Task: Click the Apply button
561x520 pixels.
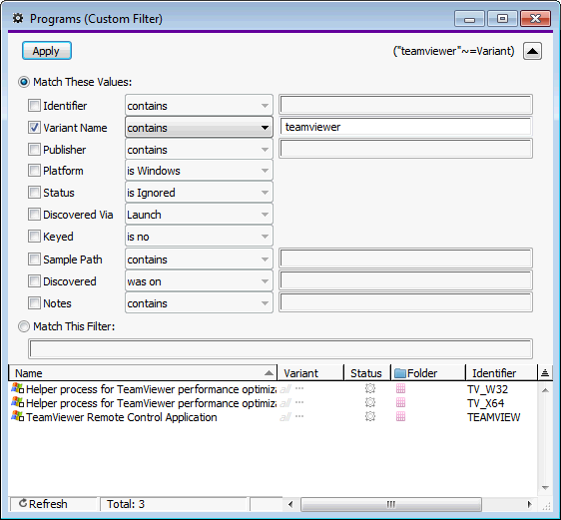Action: click(x=47, y=51)
